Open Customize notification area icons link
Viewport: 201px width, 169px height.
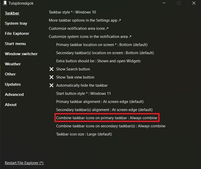[x=79, y=28]
